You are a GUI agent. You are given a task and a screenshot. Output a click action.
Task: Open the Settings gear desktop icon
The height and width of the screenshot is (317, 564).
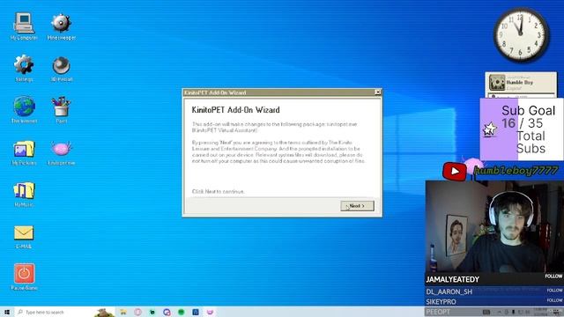(24, 68)
